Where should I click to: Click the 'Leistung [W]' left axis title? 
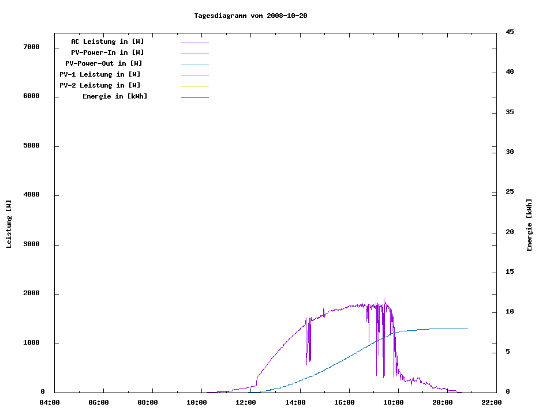[9, 224]
